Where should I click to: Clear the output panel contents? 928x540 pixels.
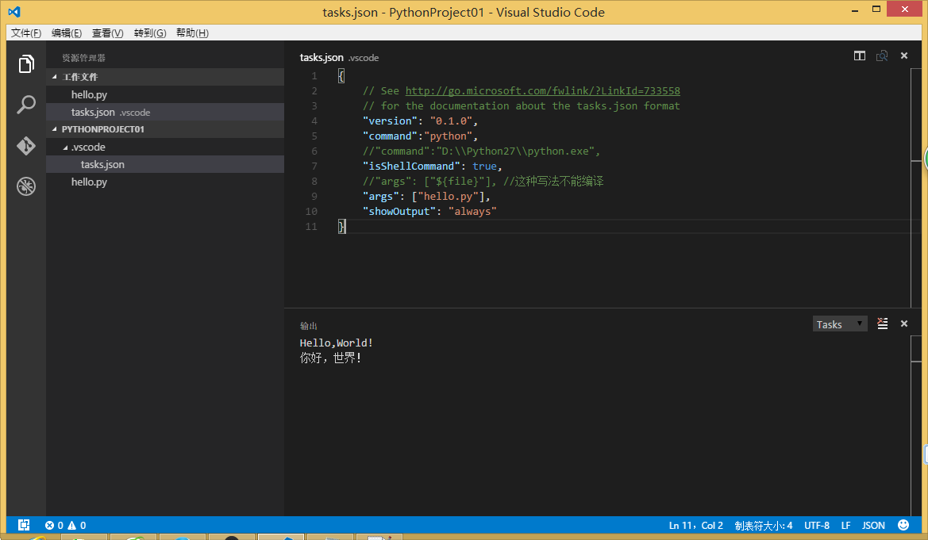tap(883, 324)
